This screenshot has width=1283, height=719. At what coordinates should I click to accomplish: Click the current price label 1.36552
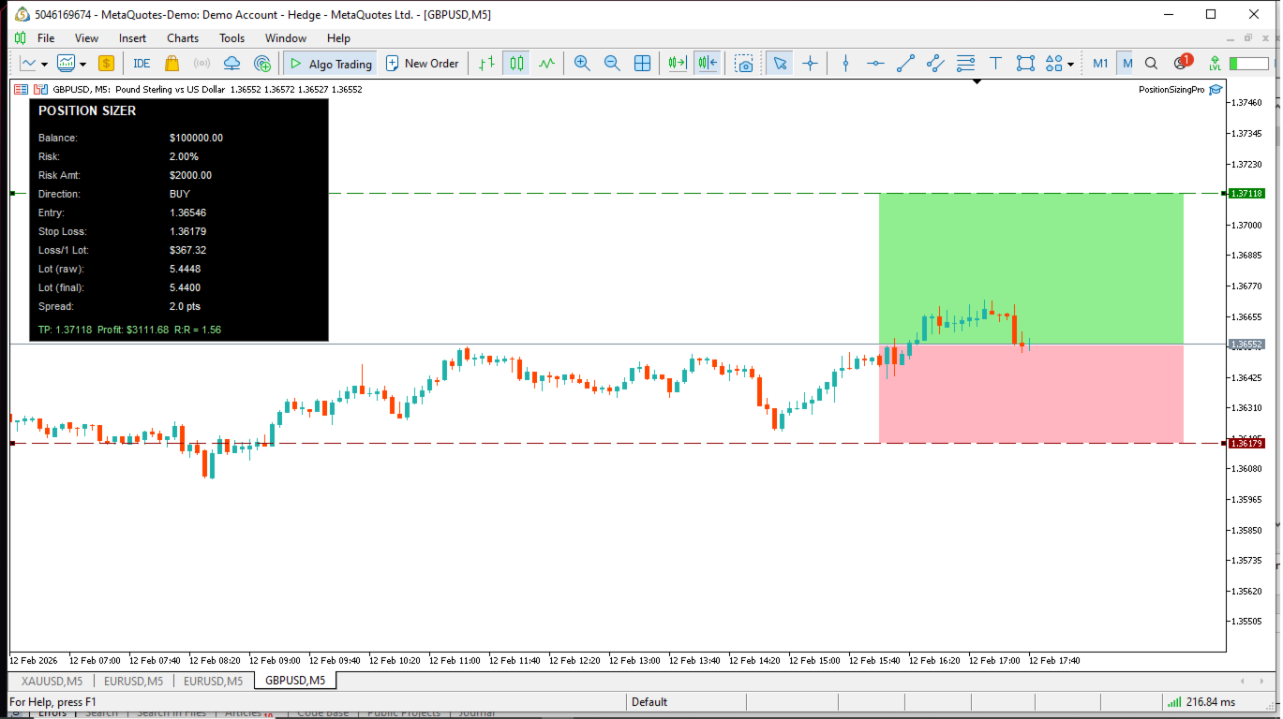tap(1247, 345)
